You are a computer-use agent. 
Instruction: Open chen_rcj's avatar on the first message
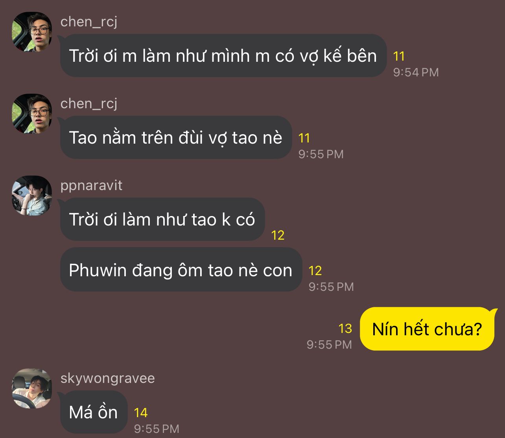pyautogui.click(x=32, y=31)
